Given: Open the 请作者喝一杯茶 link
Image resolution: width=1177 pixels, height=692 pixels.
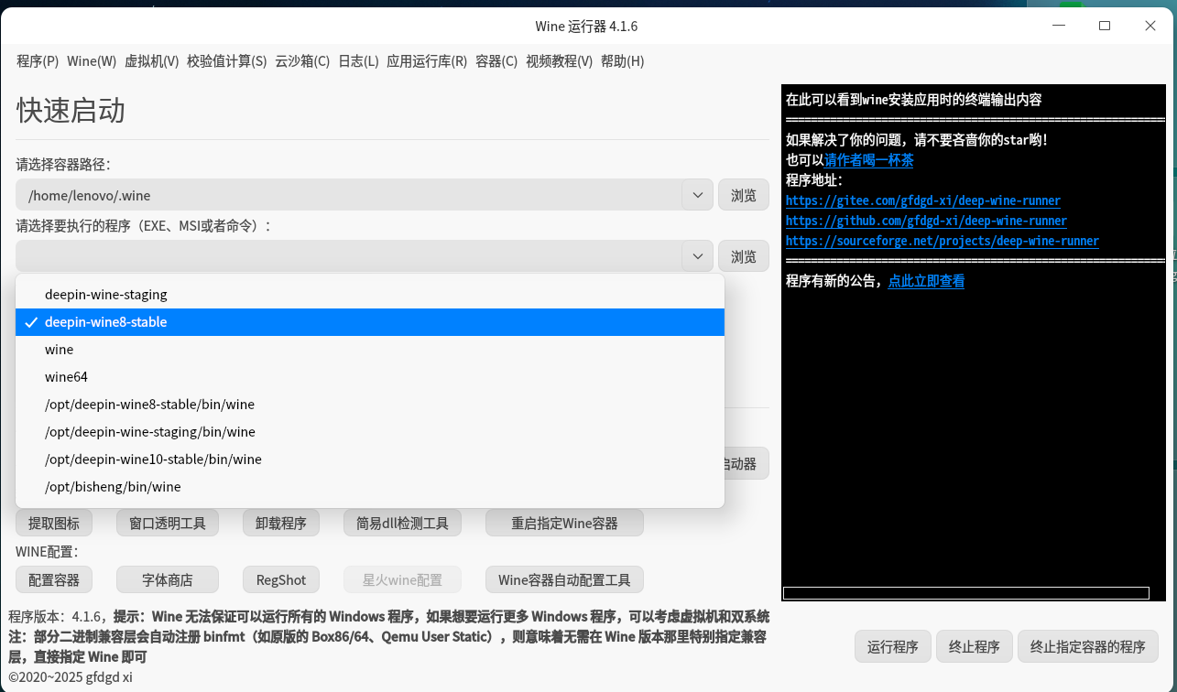Looking at the screenshot, I should pyautogui.click(x=868, y=160).
